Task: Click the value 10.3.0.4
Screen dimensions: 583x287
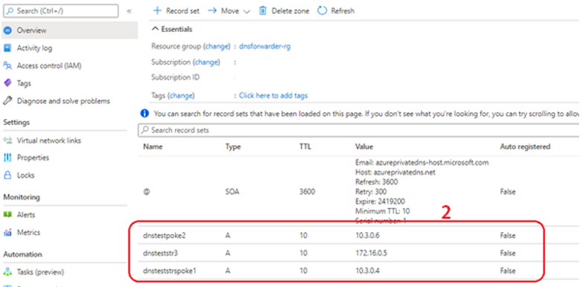Action: coord(367,271)
